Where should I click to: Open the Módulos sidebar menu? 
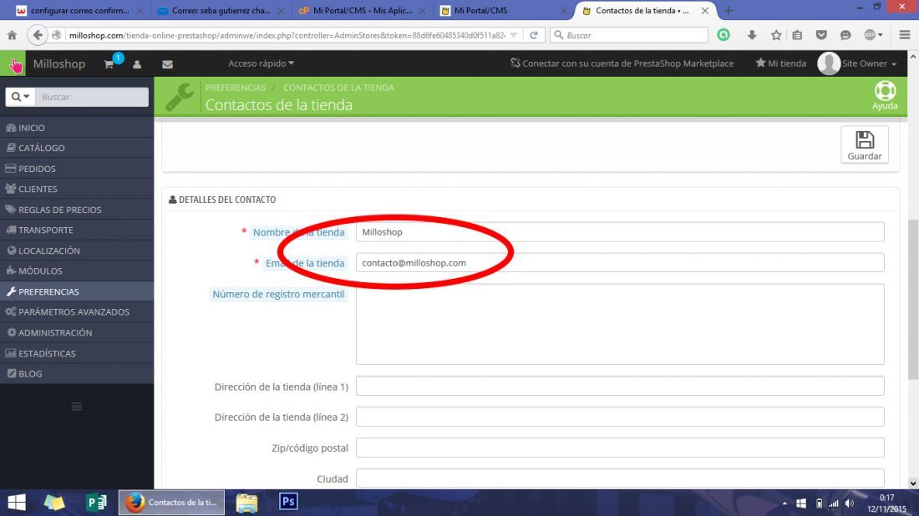click(77, 271)
